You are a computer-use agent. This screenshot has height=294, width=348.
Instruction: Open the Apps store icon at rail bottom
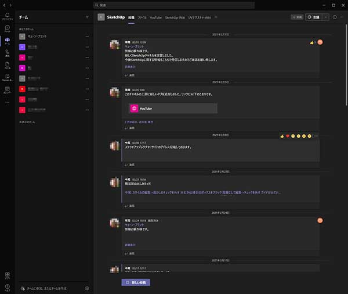(8, 275)
